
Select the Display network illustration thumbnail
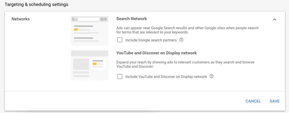90,65
